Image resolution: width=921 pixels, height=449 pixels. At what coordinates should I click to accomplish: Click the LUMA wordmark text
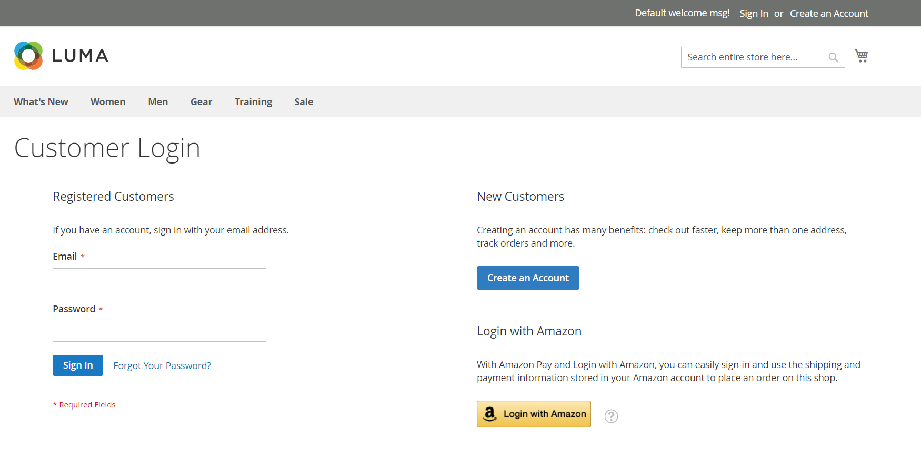80,56
